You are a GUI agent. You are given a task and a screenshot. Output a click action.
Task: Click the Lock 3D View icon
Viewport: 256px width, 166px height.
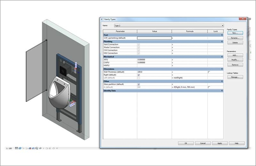pyautogui.click(x=37, y=148)
